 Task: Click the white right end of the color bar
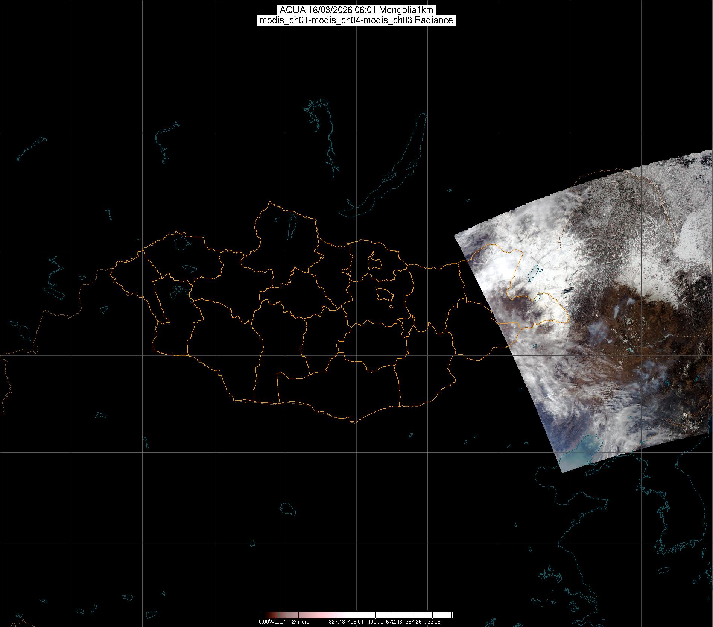(446, 615)
